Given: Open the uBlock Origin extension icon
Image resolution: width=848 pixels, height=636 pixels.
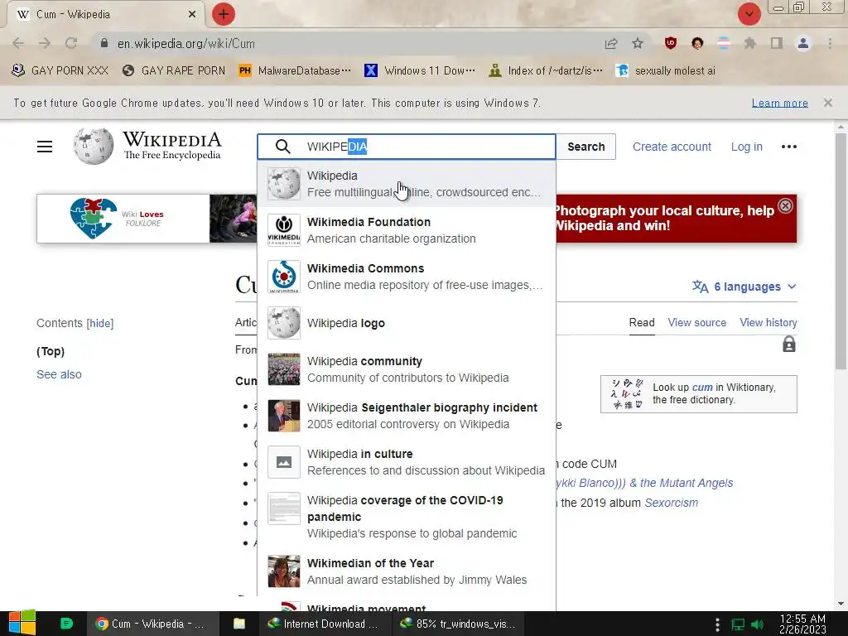Looking at the screenshot, I should pos(671,43).
